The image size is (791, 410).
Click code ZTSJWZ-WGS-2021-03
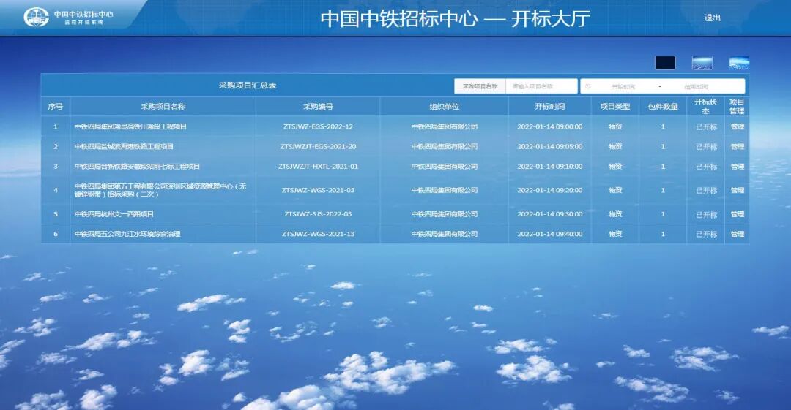pos(318,191)
